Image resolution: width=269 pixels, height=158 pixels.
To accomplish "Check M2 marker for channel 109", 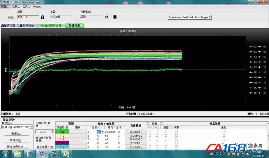I will 157,132.
